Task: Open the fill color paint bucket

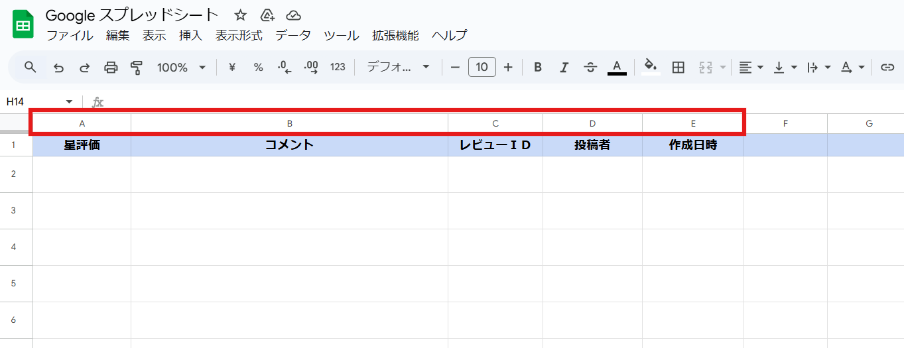Action: coord(651,66)
